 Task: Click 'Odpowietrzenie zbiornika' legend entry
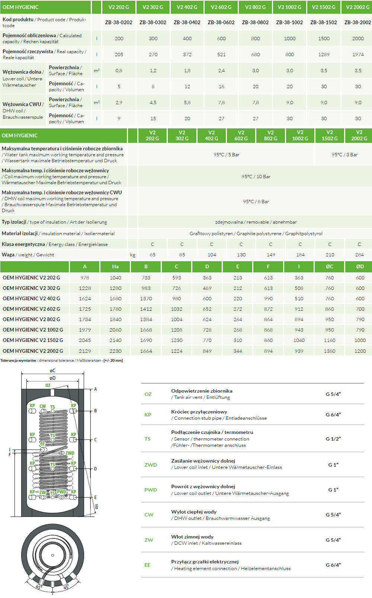pyautogui.click(x=202, y=394)
